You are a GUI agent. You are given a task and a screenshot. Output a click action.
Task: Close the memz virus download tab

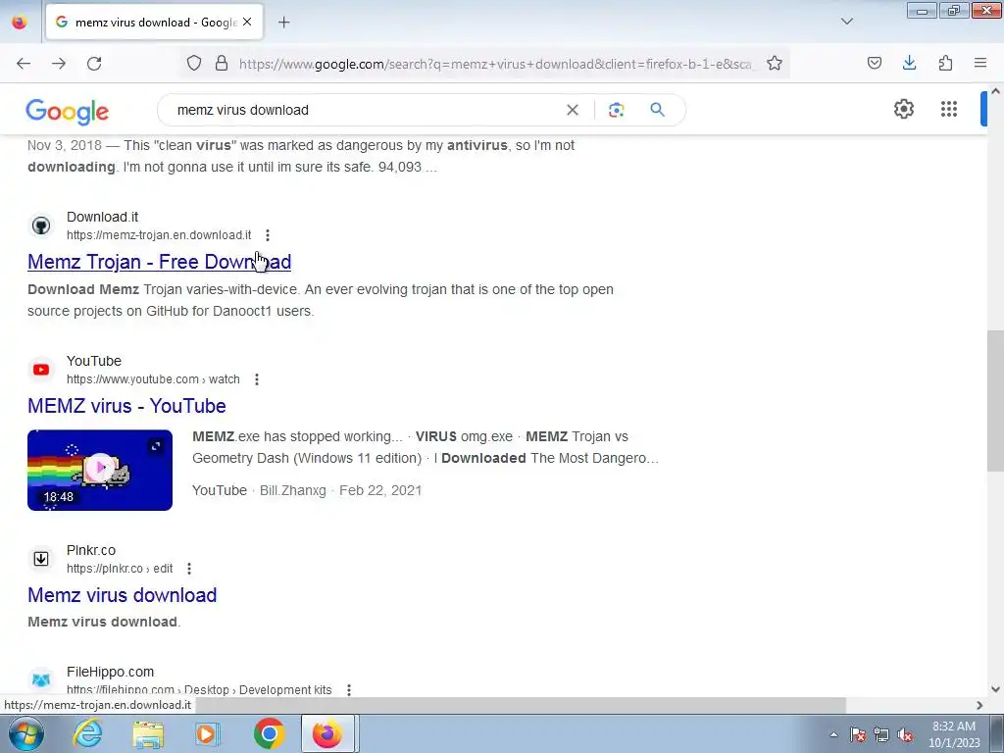247,22
